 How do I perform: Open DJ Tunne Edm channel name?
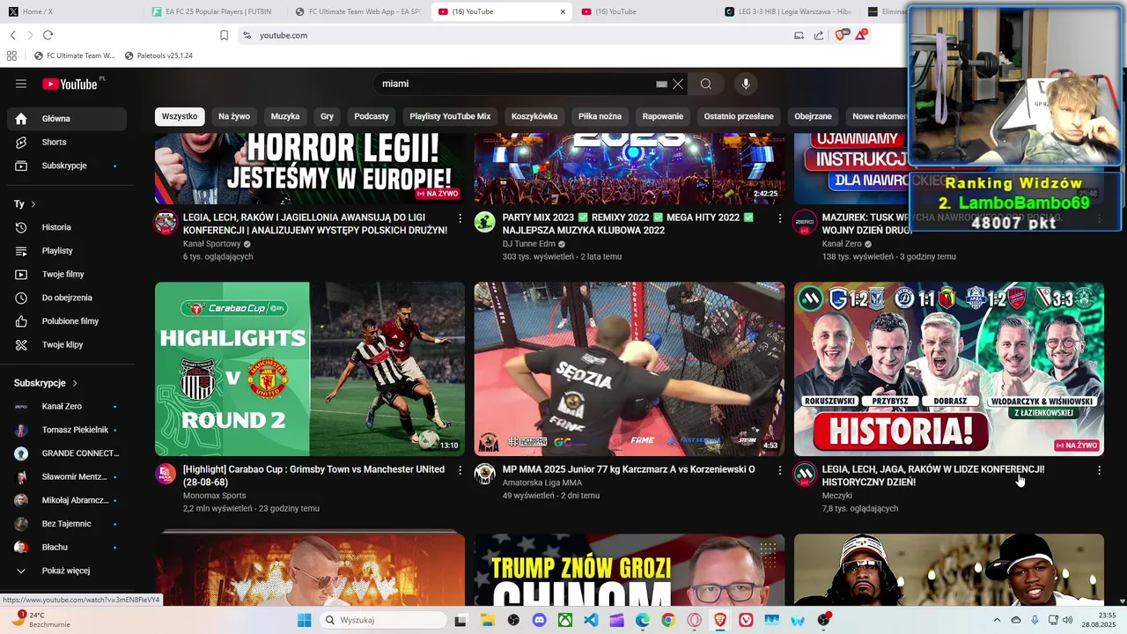(529, 244)
